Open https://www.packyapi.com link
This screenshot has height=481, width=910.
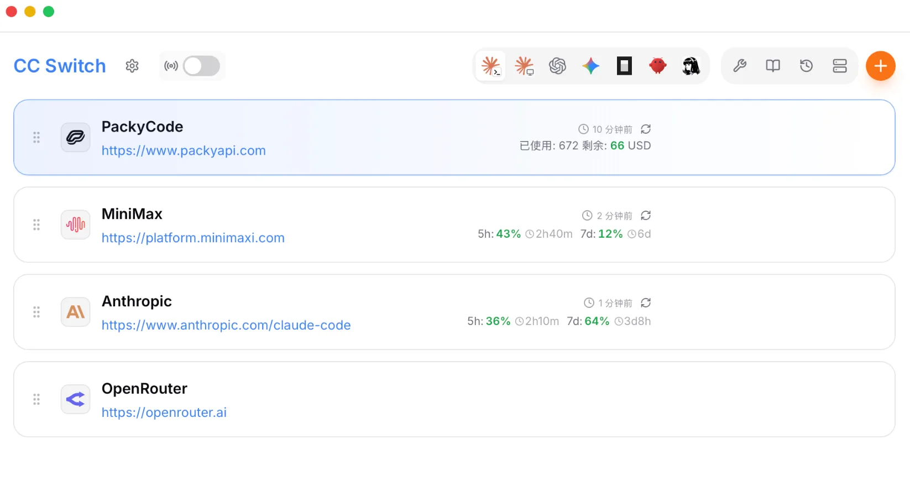coord(184,150)
